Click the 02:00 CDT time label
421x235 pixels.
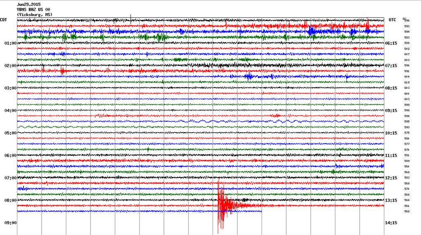tap(10, 66)
